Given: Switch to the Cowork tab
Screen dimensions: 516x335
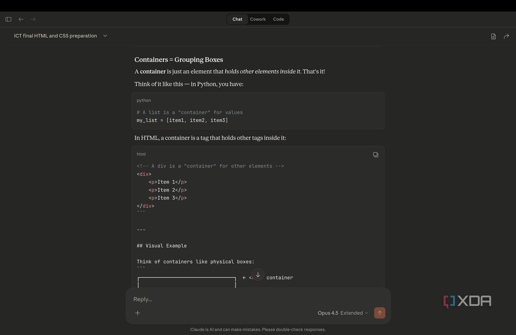Looking at the screenshot, I should (258, 19).
